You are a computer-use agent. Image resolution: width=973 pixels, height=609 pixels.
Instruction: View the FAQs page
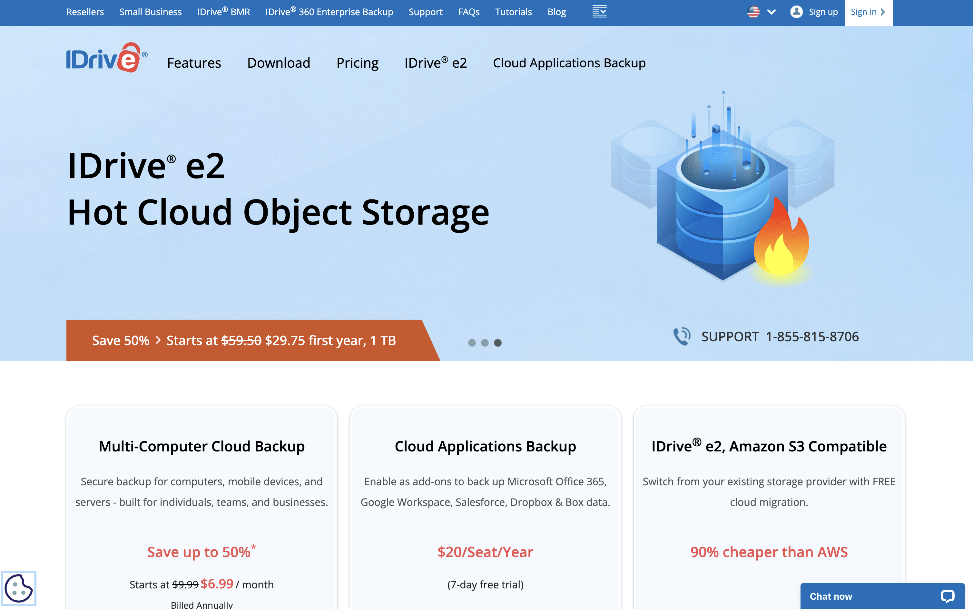(x=468, y=12)
